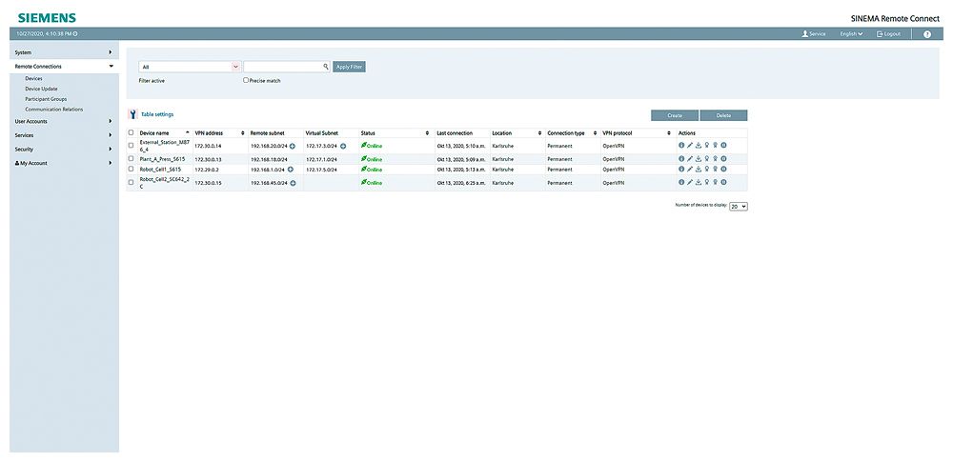Sort table by Device name column
The image size is (953, 462).
pyautogui.click(x=164, y=133)
